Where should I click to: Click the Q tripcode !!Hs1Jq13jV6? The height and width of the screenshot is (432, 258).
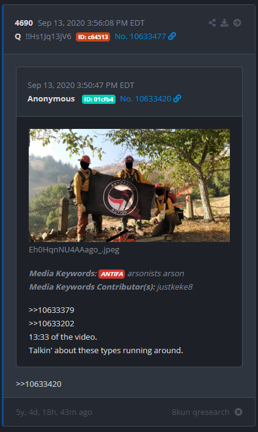48,37
